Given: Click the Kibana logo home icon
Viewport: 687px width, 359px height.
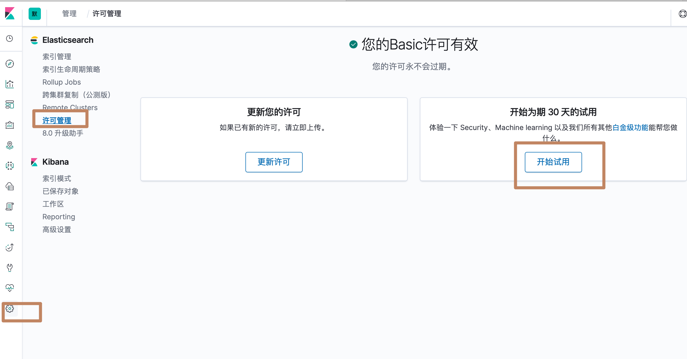Looking at the screenshot, I should (10, 13).
